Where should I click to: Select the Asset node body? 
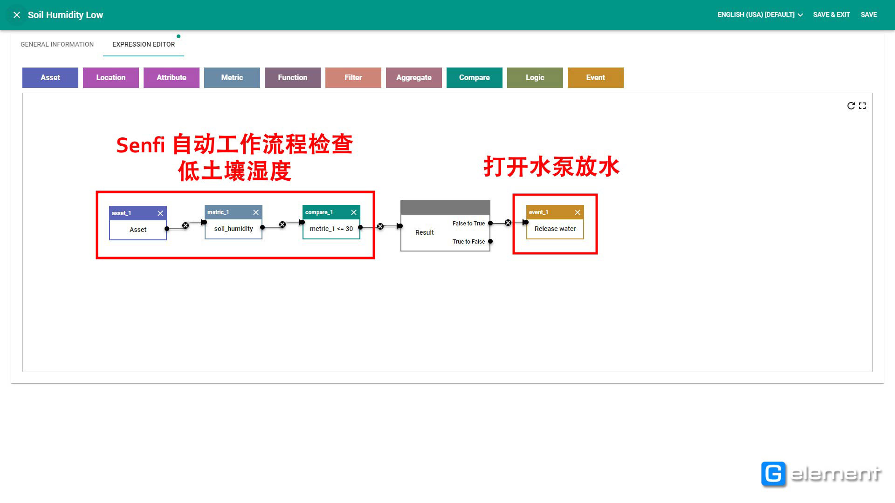138,230
